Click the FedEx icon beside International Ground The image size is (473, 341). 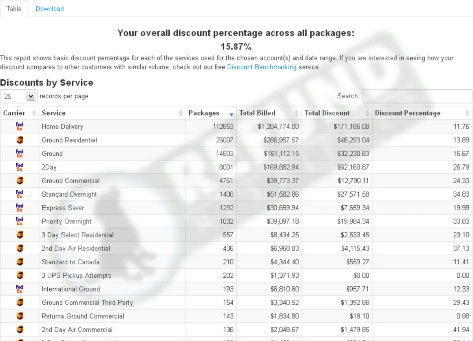pos(19,289)
